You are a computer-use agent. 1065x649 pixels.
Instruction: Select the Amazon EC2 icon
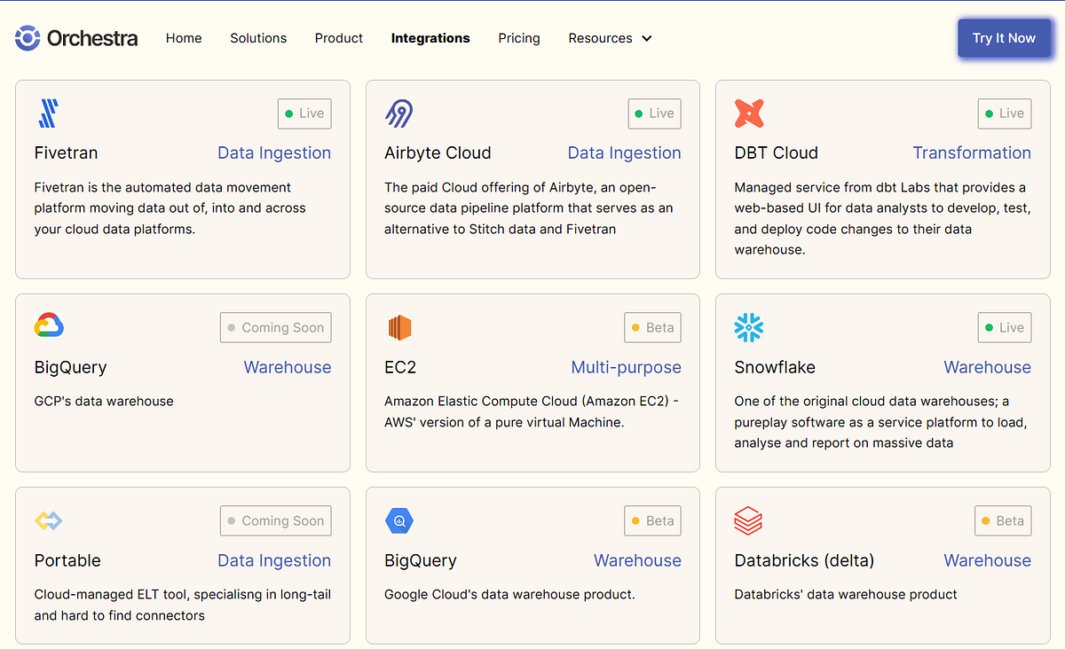pyautogui.click(x=398, y=327)
